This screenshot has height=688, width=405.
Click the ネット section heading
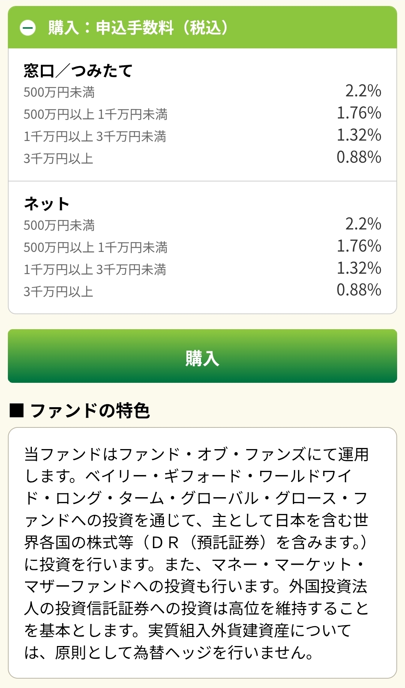(46, 204)
